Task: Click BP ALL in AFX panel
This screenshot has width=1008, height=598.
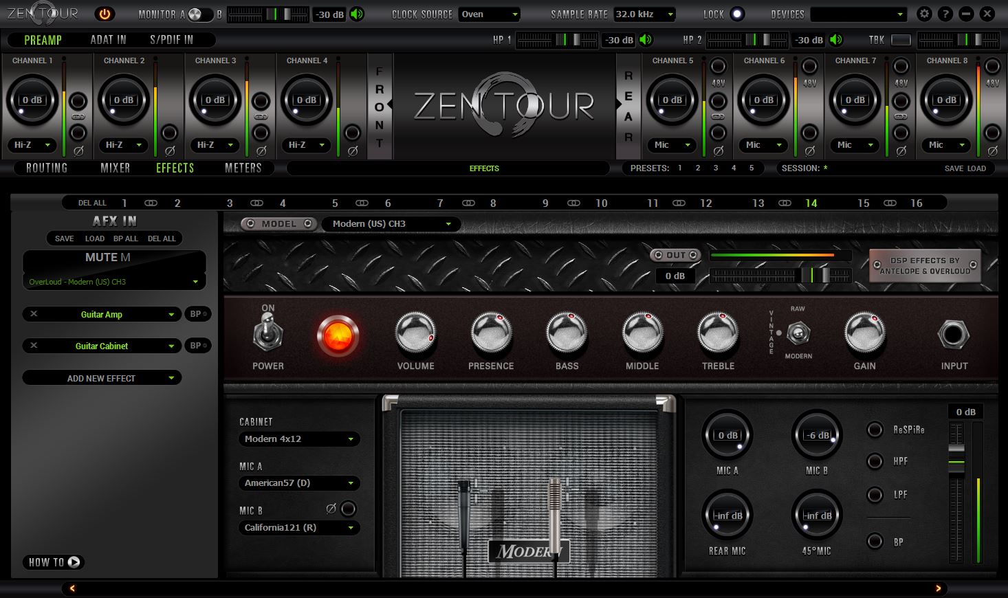Action: pos(126,239)
